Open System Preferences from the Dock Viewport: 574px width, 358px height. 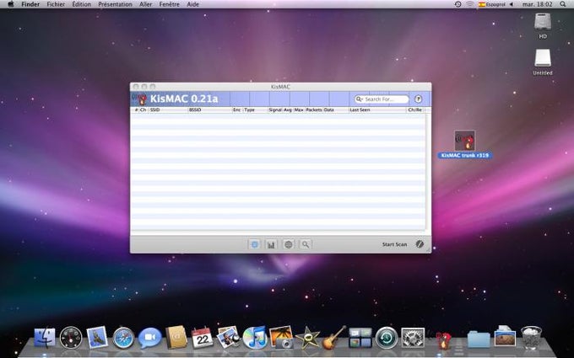click(413, 338)
